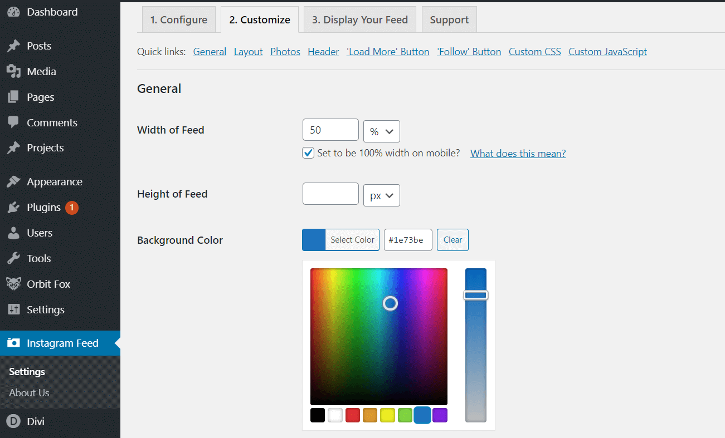Open the height unit dropdown showing px

click(x=381, y=195)
